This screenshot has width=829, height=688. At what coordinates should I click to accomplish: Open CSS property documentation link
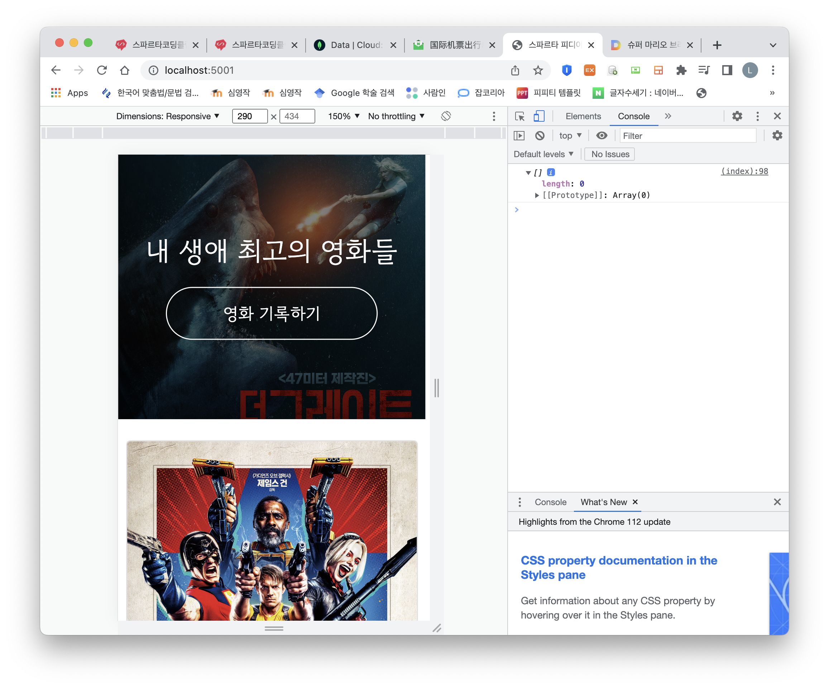[x=619, y=567]
